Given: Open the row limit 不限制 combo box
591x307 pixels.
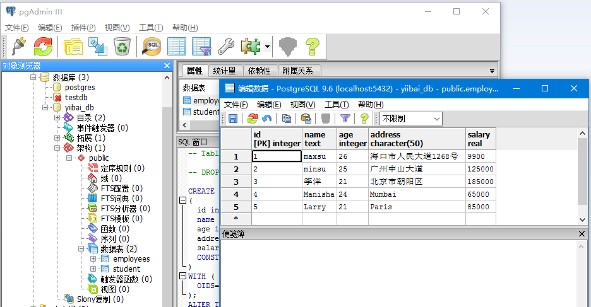Looking at the screenshot, I should pyautogui.click(x=411, y=119).
